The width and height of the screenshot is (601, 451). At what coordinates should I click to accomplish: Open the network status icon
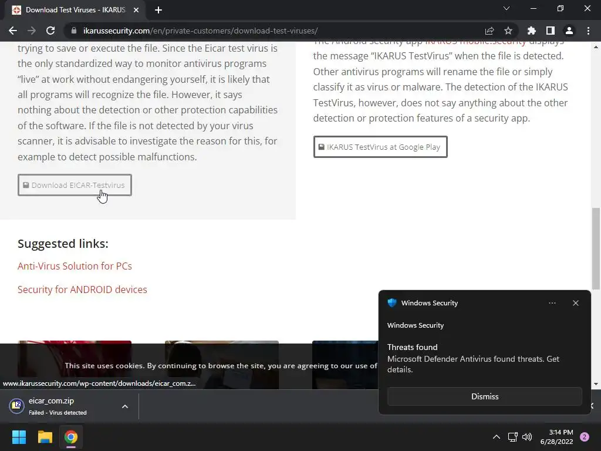512,437
